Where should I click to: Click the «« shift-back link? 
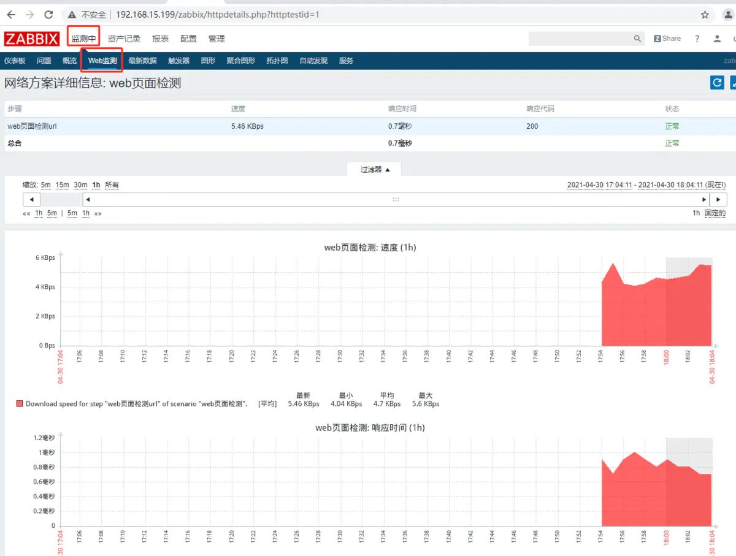pyautogui.click(x=26, y=213)
